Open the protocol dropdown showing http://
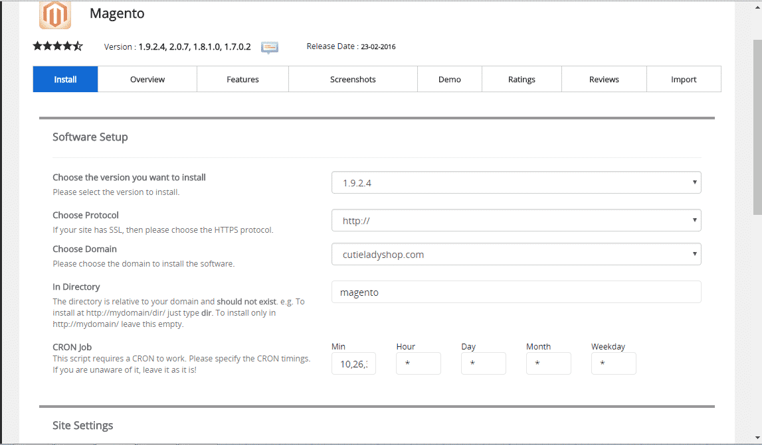The height and width of the screenshot is (445, 762). point(516,220)
